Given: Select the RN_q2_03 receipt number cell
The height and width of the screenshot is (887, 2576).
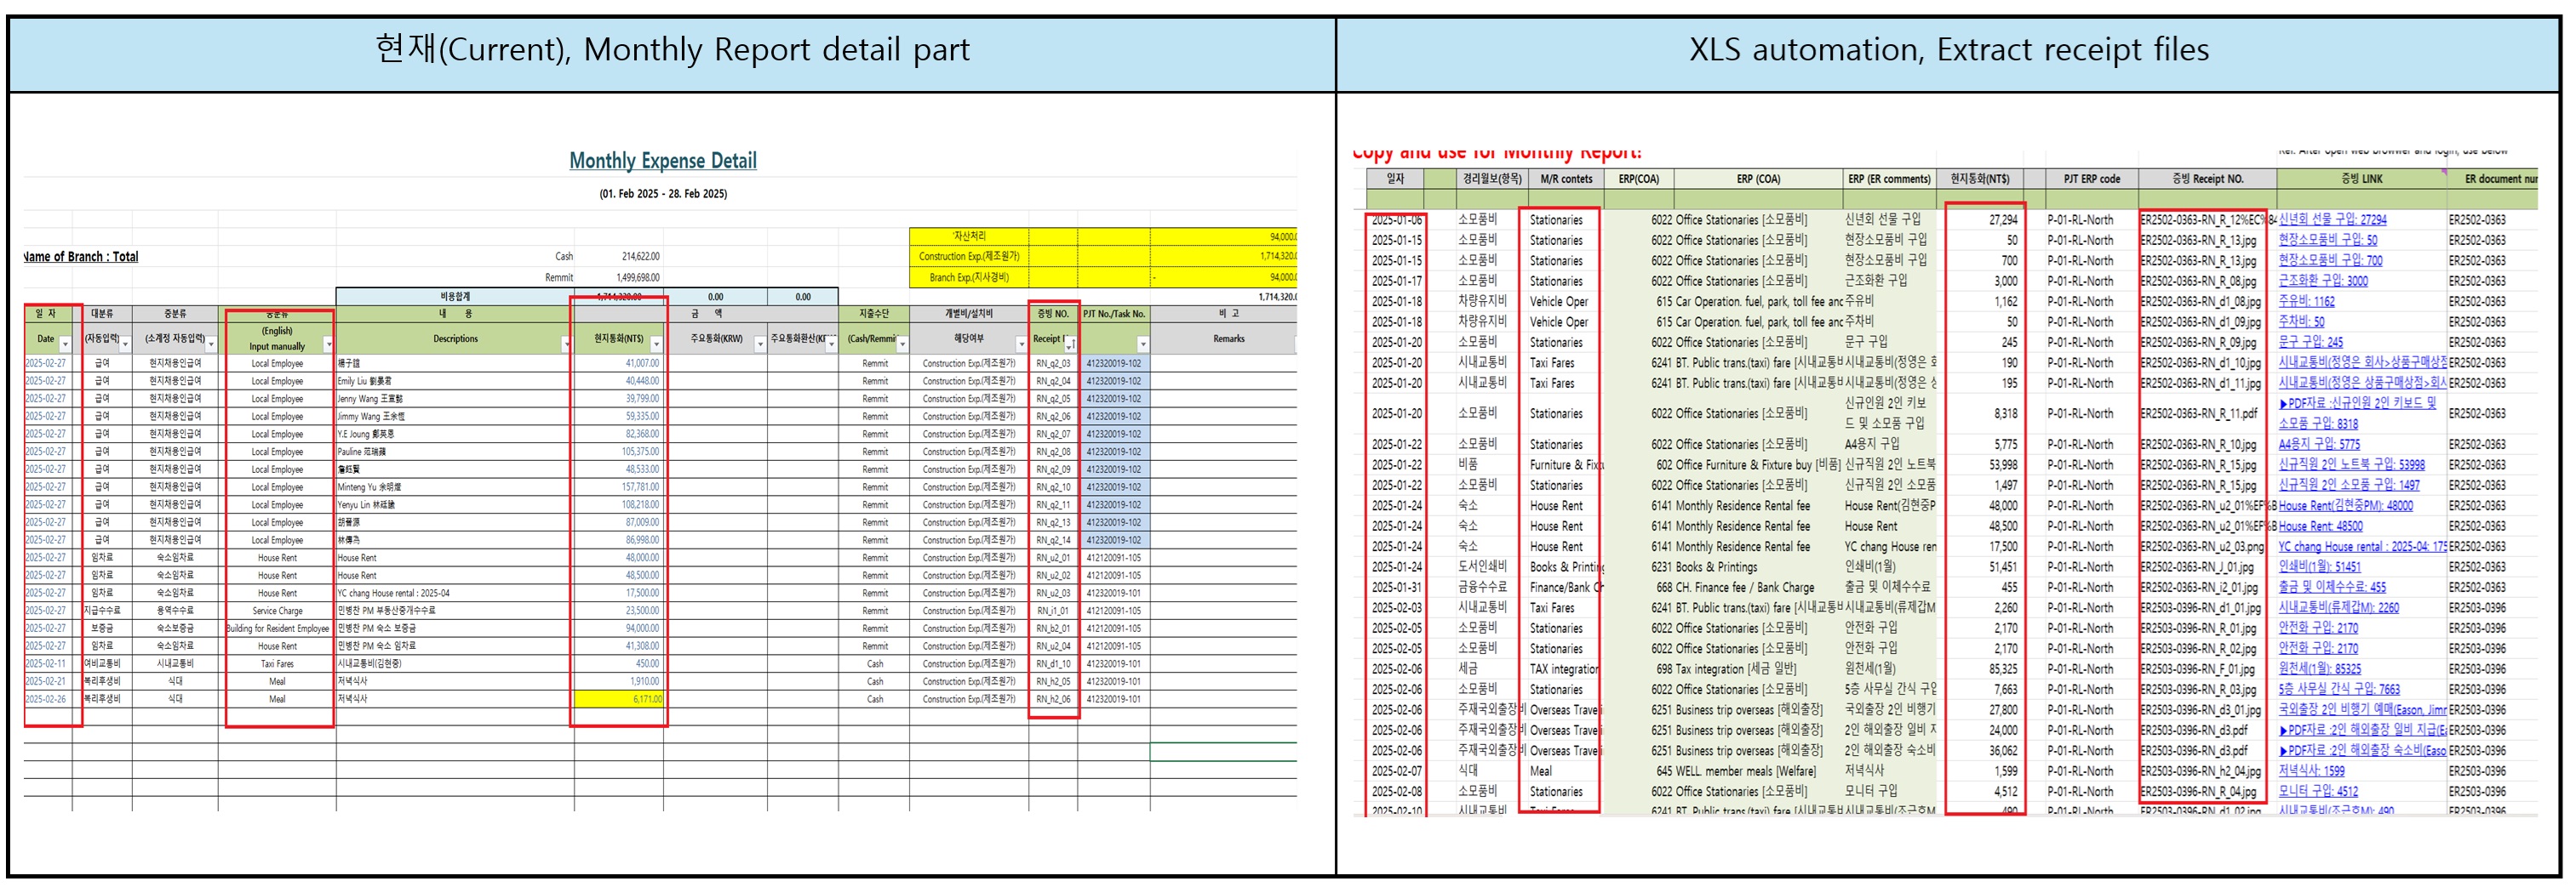Looking at the screenshot, I should point(1052,364).
